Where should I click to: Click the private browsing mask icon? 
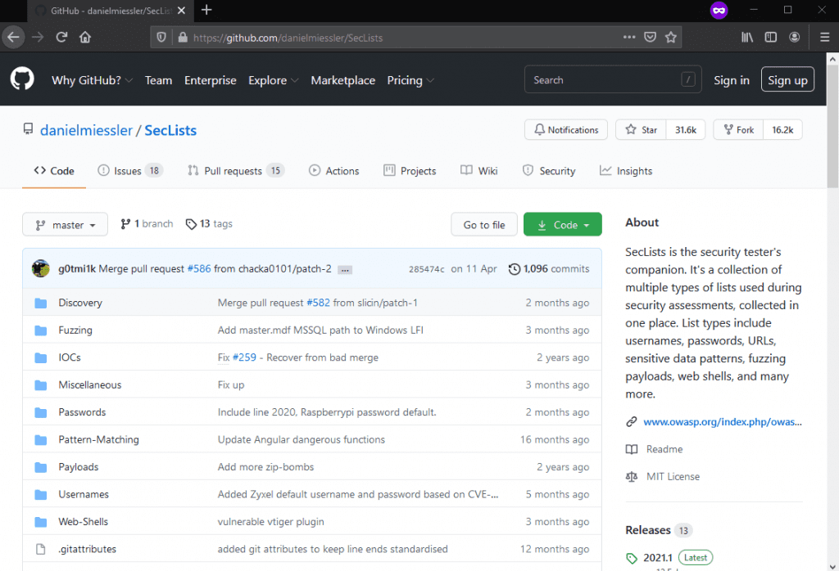[719, 10]
